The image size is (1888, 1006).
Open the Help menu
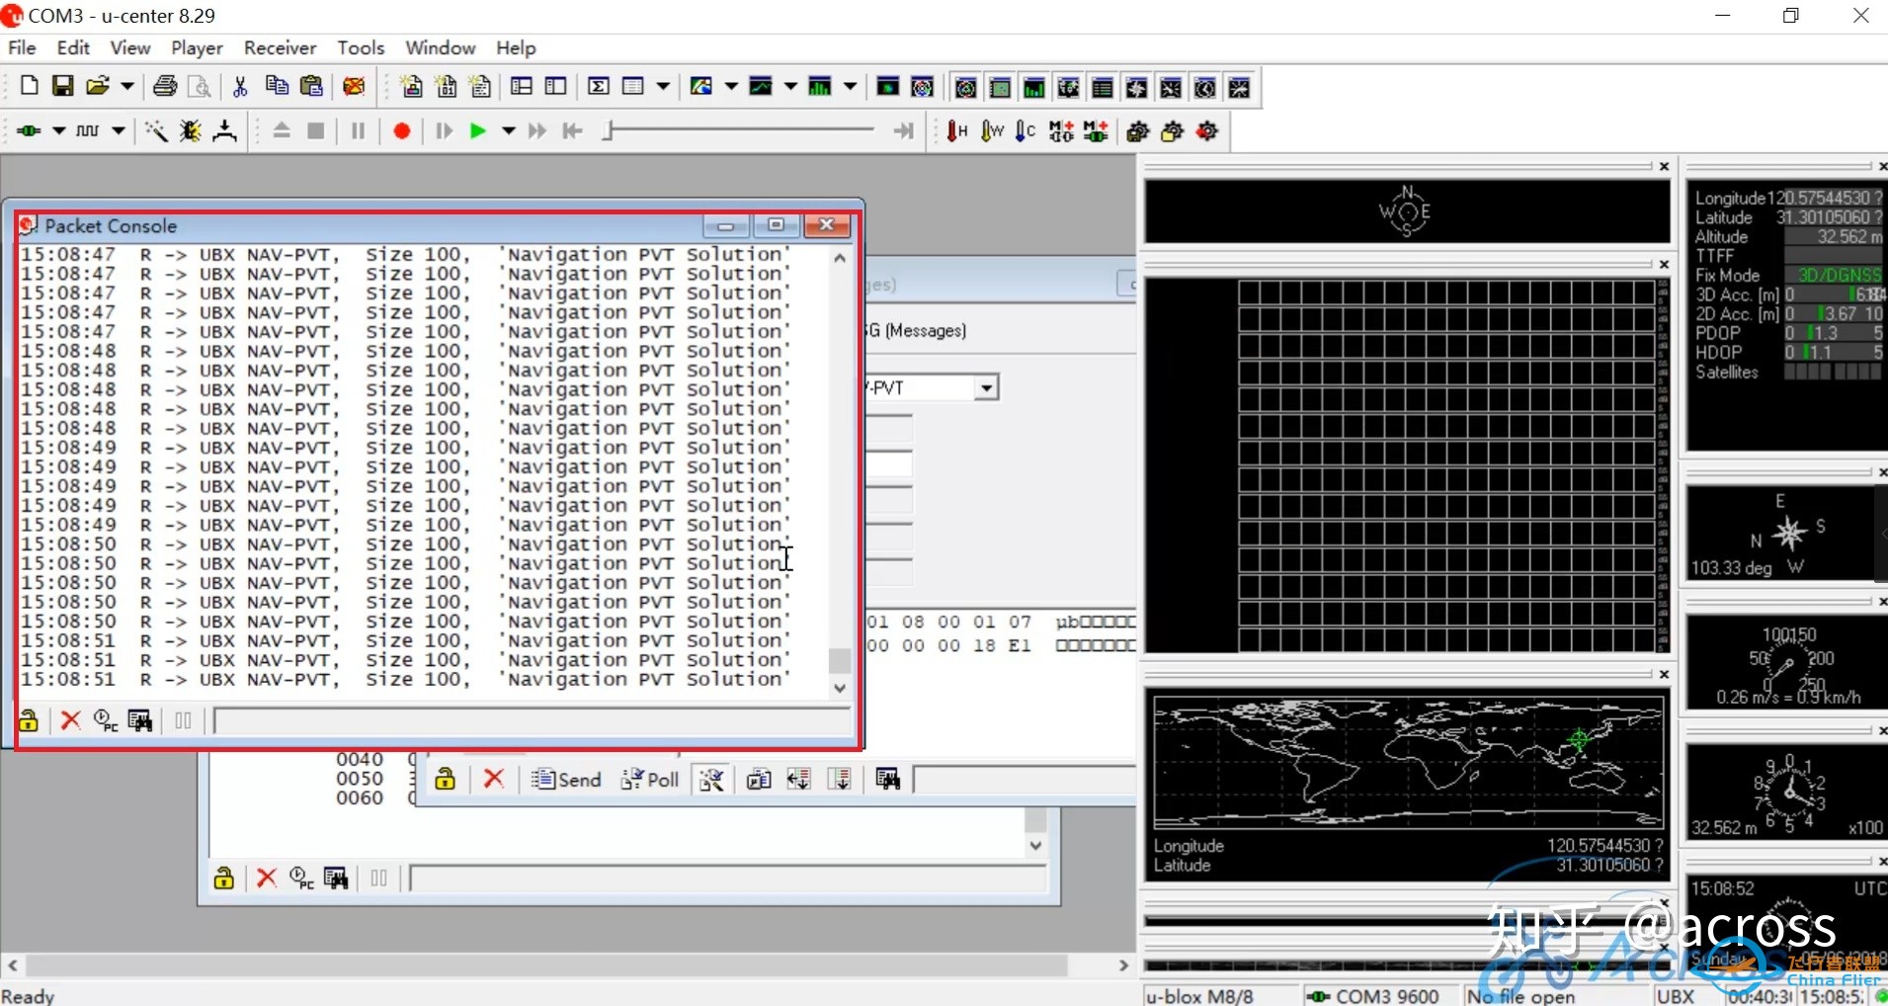516,47
